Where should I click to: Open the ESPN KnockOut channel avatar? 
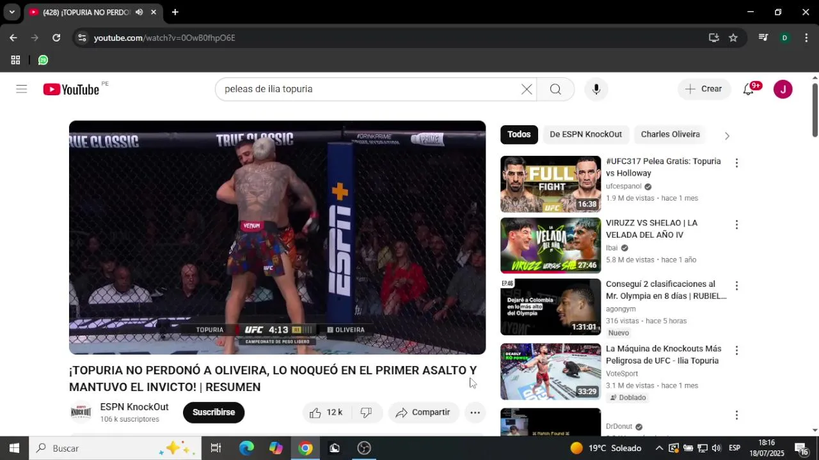click(81, 412)
